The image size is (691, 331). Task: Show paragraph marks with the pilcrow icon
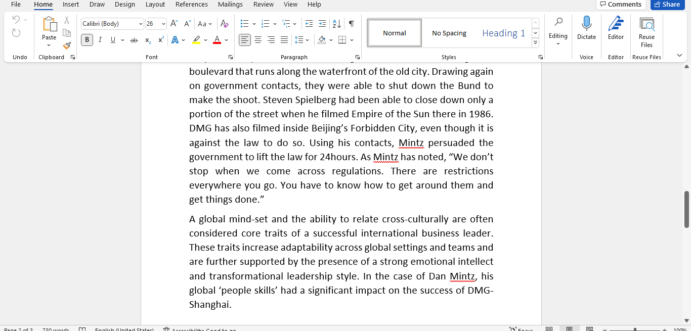(x=351, y=23)
